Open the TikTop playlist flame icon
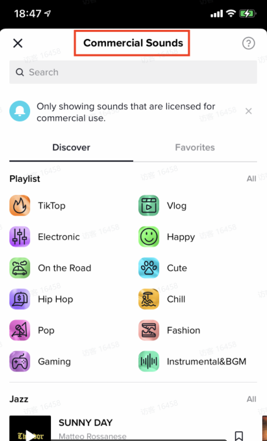The image size is (267, 441). (20, 205)
